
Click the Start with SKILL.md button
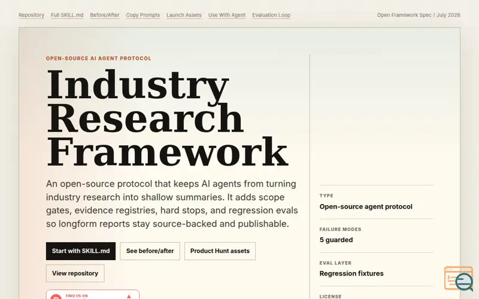pos(81,251)
